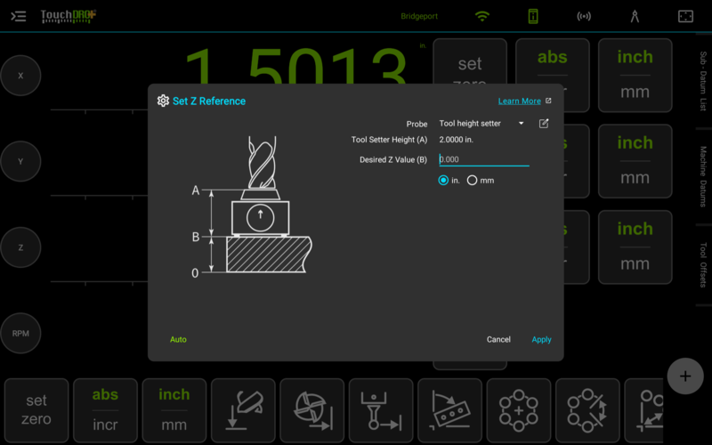Open the Tool Offsets side tab
Viewport: 712px width, 445px height.
pos(703,265)
